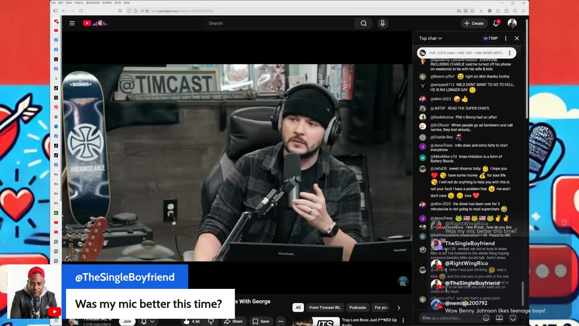Click the tracking protection shield icon
Screen dimensions: 579x326
(129, 10)
